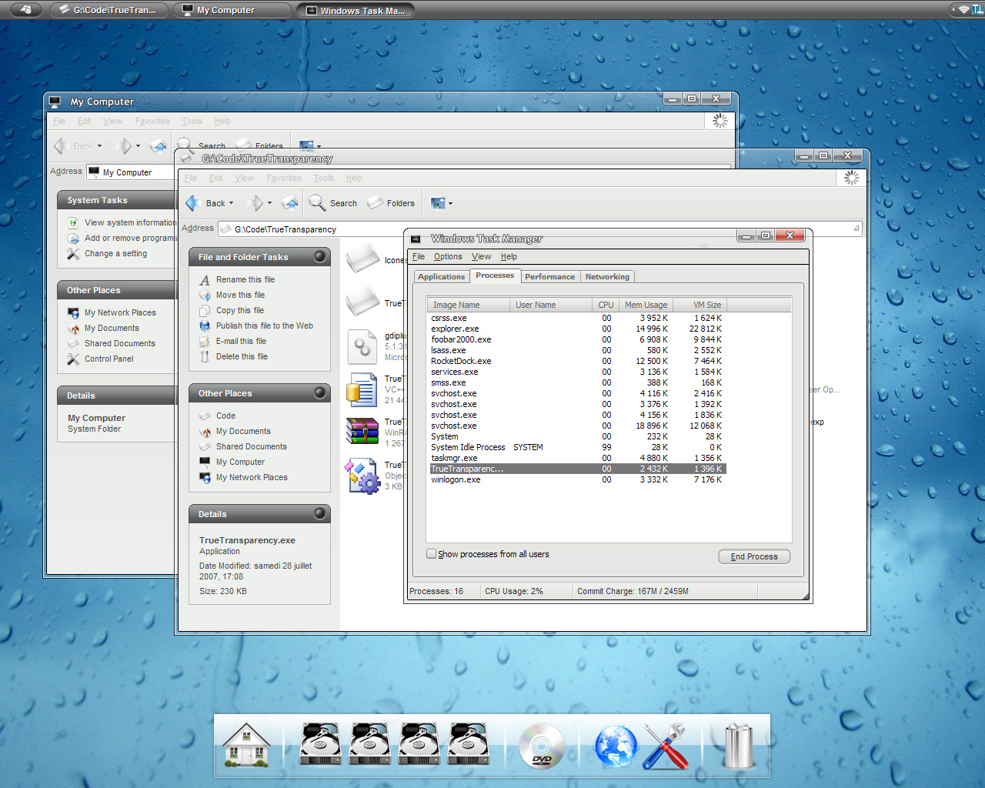985x788 pixels.
Task: Enable Show processes from all users
Action: pos(432,554)
